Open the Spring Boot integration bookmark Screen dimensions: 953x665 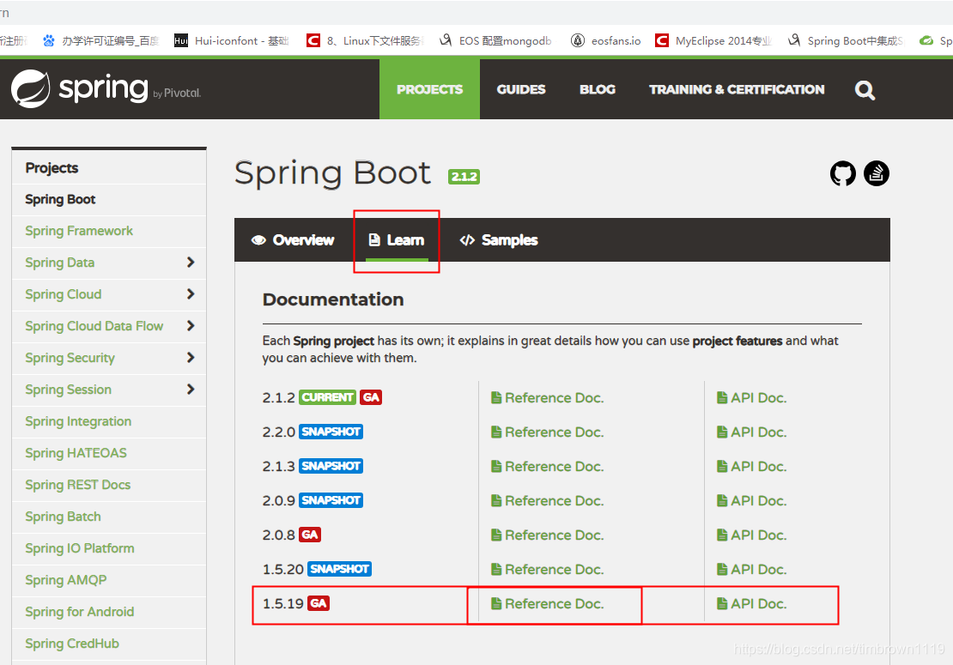pyautogui.click(x=846, y=40)
